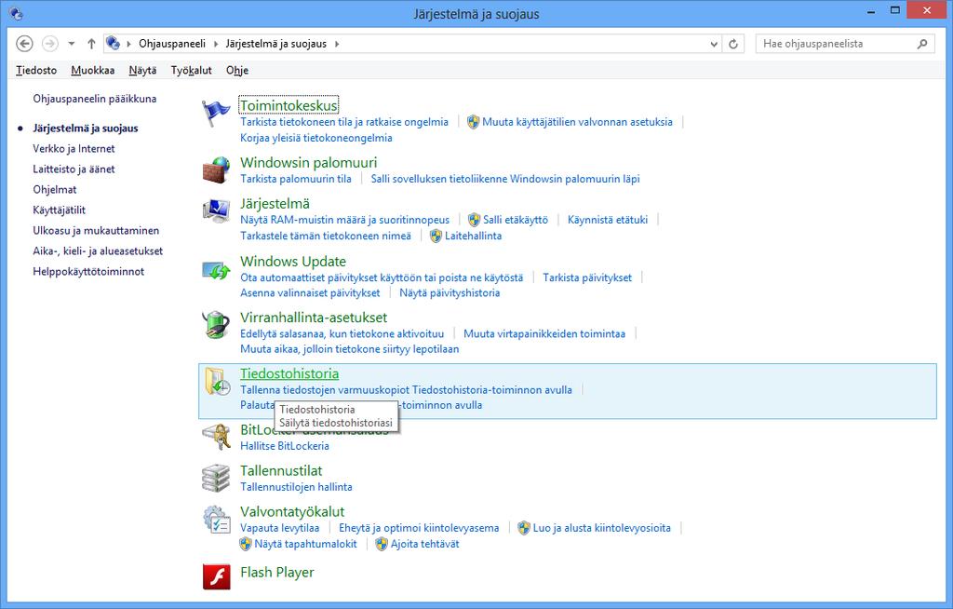
Task: Click Vapauta levytilaa link
Action: 279,528
